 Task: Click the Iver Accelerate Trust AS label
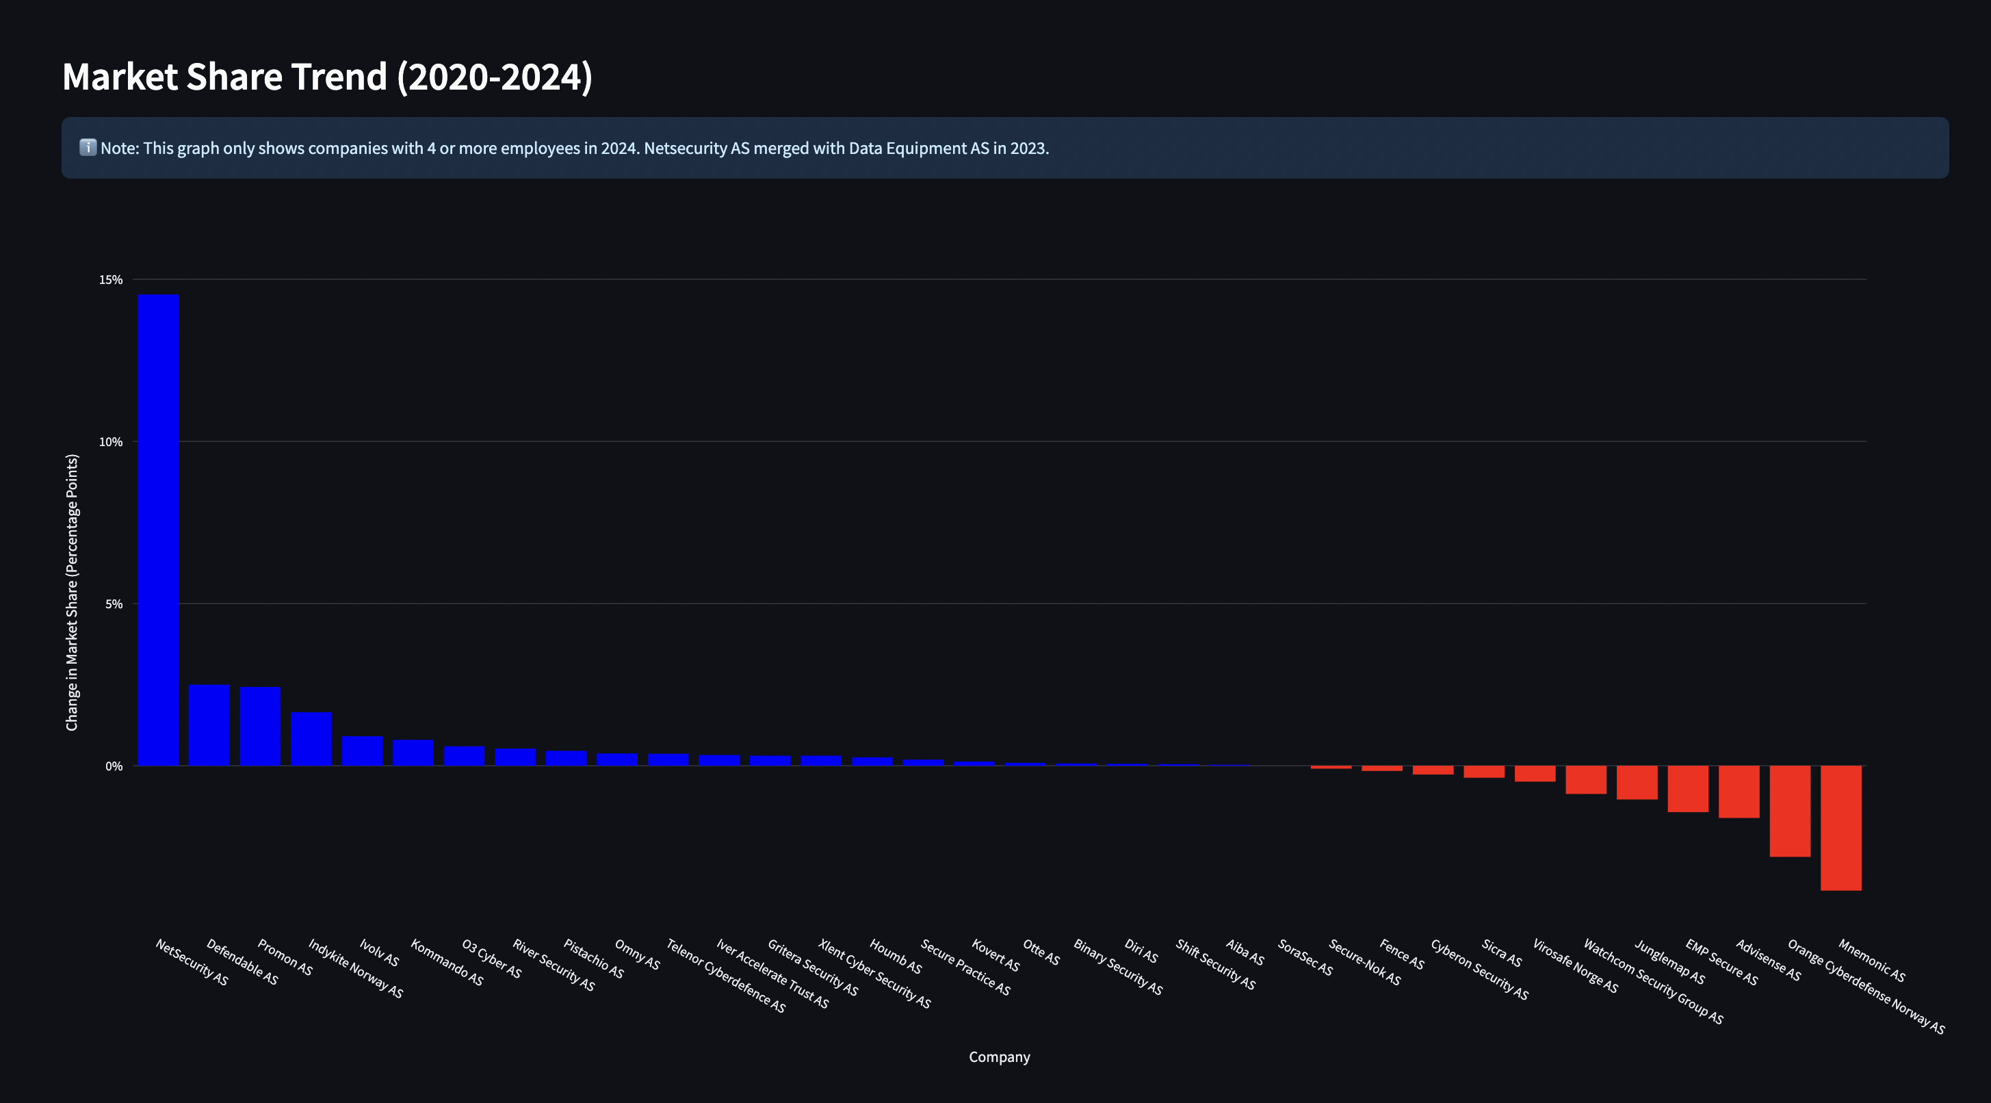coord(772,973)
